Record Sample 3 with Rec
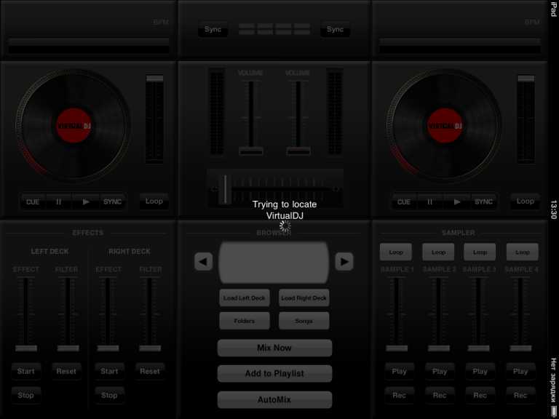 coord(480,395)
